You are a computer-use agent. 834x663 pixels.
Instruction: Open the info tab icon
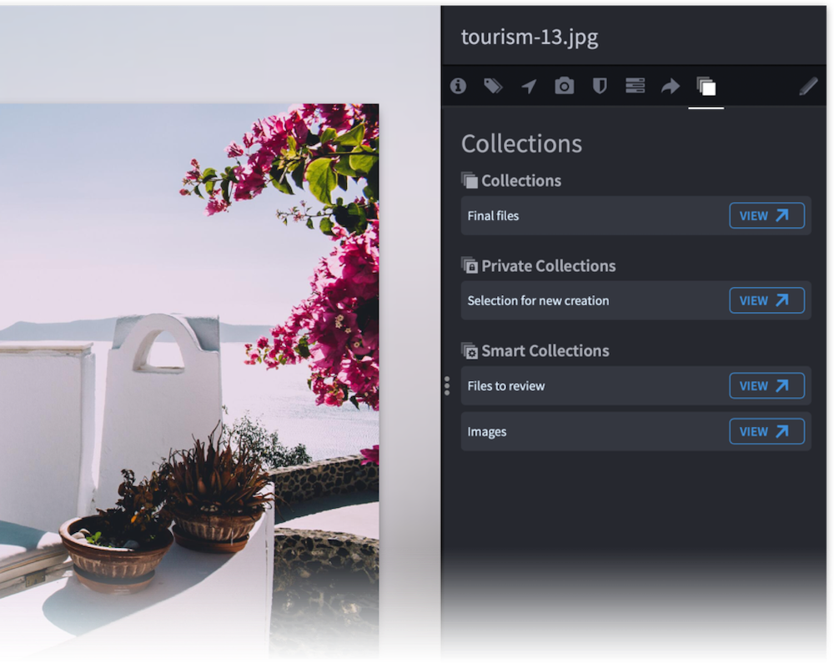458,86
